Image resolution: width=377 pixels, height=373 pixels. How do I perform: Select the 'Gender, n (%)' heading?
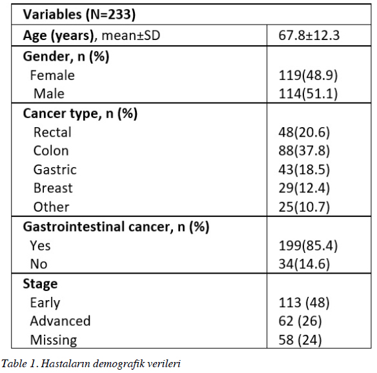pyautogui.click(x=66, y=57)
